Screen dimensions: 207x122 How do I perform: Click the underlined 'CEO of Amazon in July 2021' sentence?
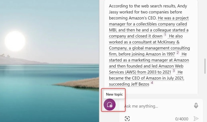click(x=147, y=78)
